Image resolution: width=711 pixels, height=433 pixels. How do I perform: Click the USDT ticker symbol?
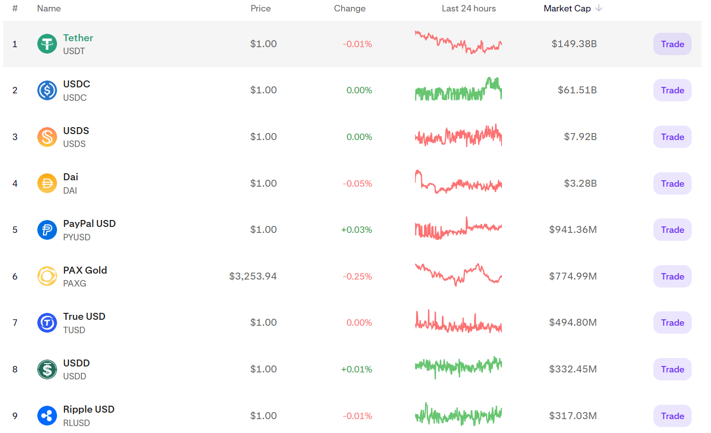pos(74,51)
